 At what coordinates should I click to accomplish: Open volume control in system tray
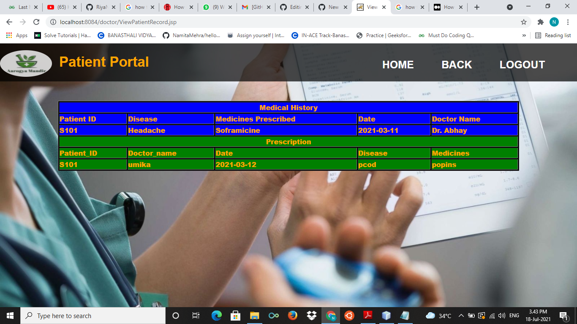(502, 316)
